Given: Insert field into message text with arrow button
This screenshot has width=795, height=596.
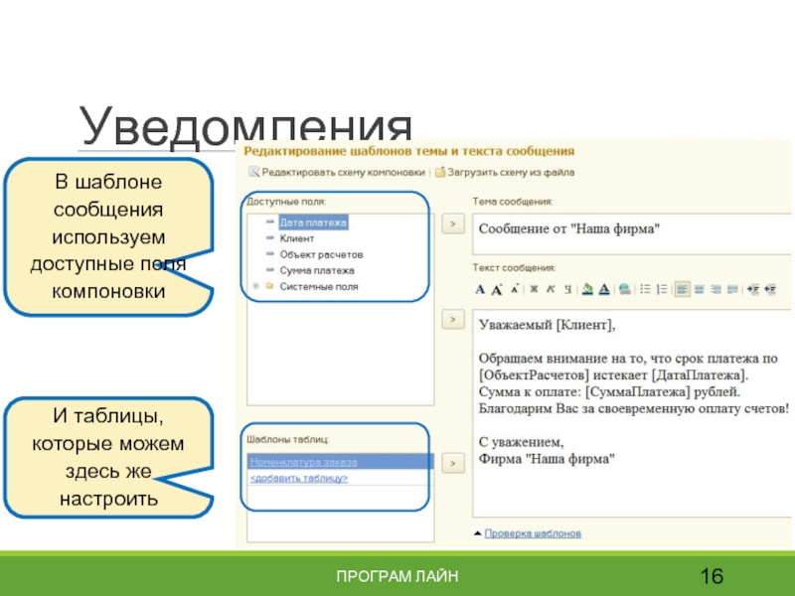Looking at the screenshot, I should click(453, 319).
